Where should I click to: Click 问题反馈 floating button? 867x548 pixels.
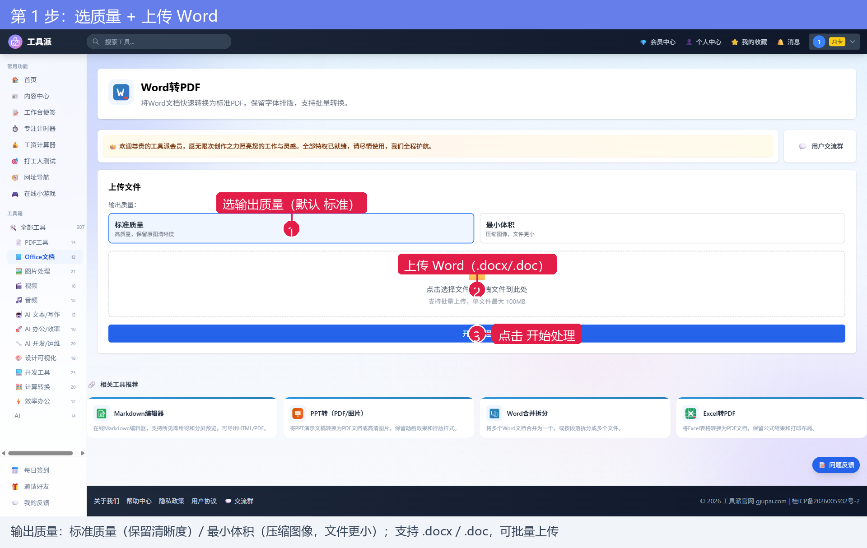click(836, 465)
